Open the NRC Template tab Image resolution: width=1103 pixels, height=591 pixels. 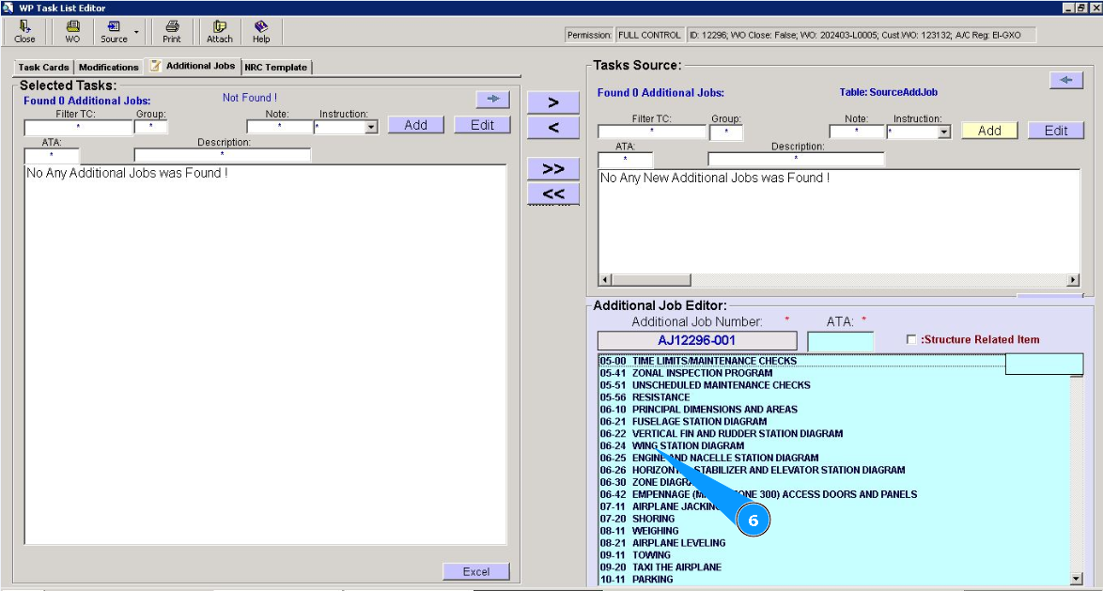click(276, 68)
